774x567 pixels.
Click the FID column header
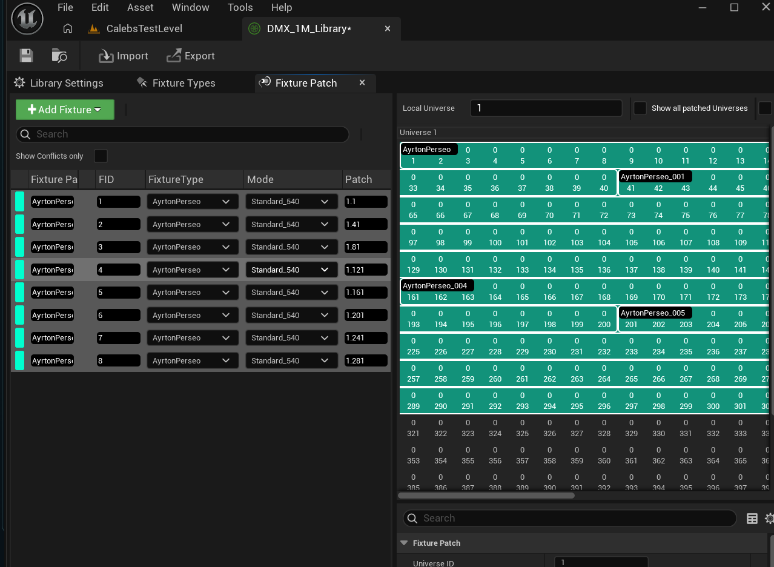click(120, 179)
